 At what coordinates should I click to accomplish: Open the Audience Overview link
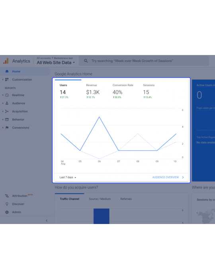point(165,177)
